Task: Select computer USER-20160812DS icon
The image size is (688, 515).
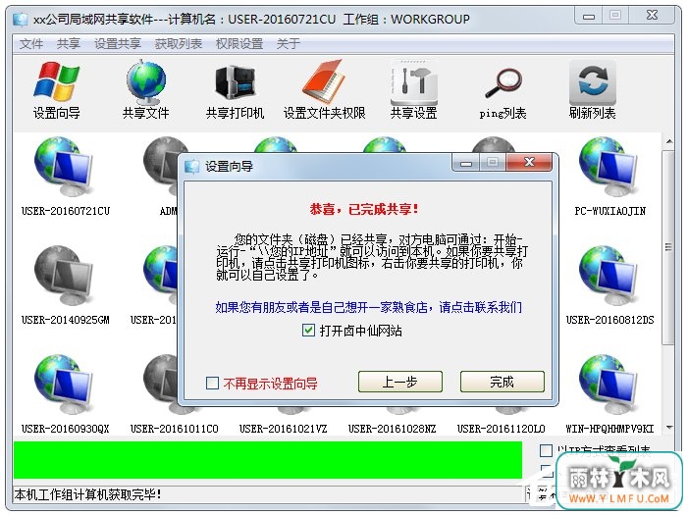Action: [x=609, y=276]
